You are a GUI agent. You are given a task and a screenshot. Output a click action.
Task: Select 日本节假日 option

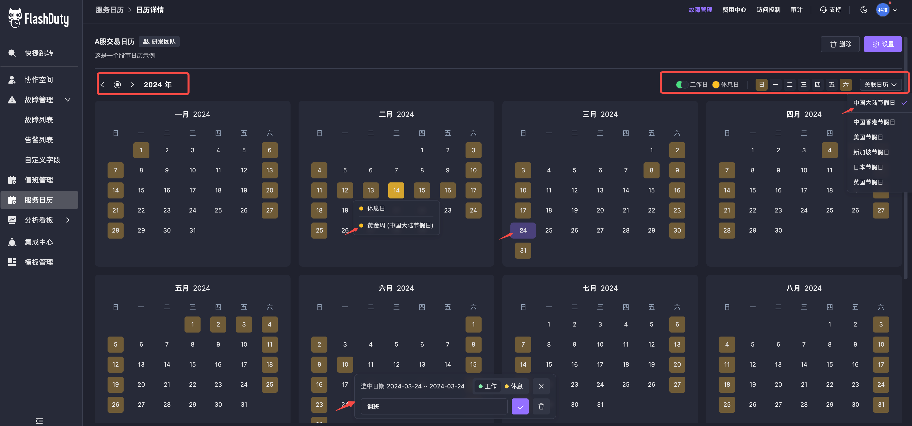[x=880, y=167]
